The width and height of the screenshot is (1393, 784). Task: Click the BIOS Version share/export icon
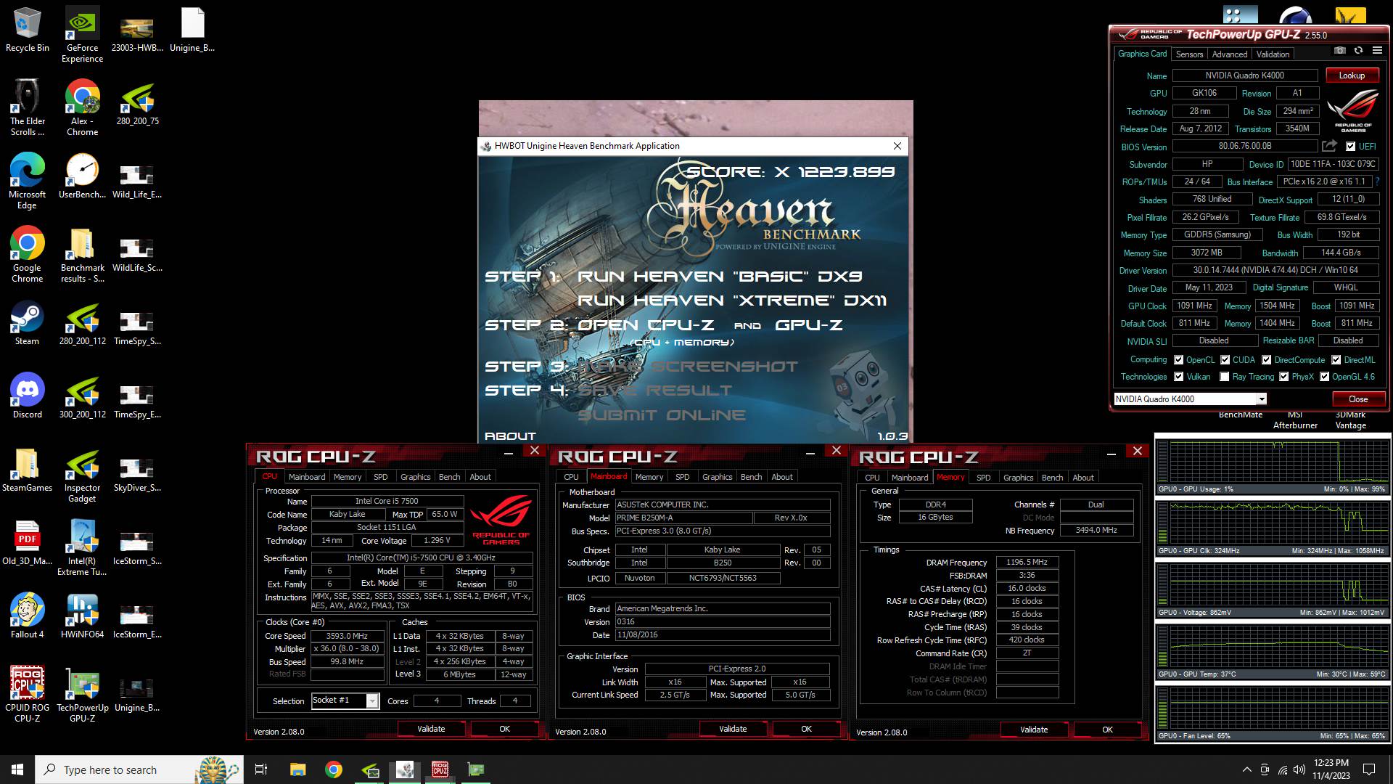pyautogui.click(x=1329, y=146)
